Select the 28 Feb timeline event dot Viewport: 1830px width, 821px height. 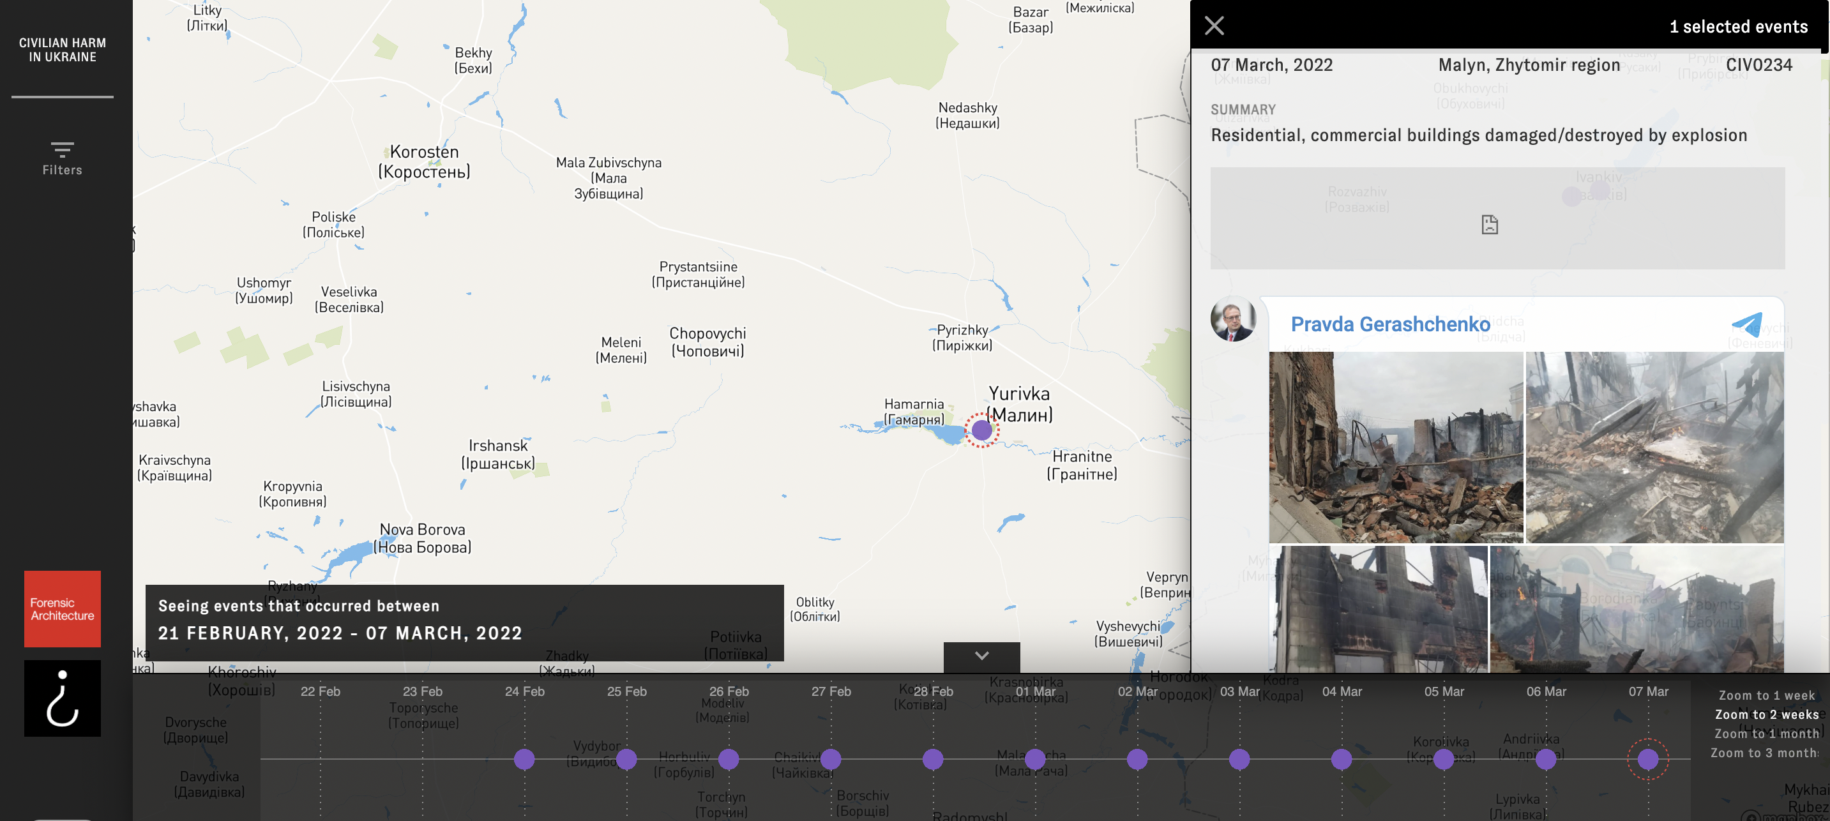(933, 759)
